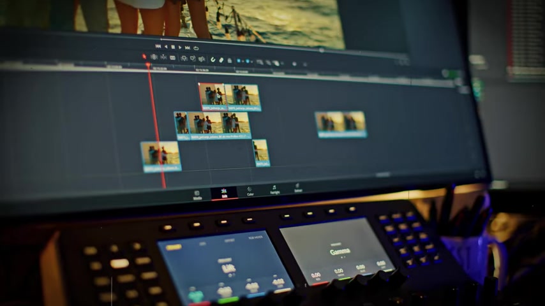
Task: Click the Insert Clip toolbar icon
Action: (184, 59)
